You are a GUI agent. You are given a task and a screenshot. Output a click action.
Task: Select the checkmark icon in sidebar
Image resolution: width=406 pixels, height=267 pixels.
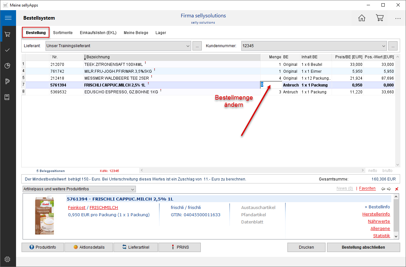click(x=8, y=50)
